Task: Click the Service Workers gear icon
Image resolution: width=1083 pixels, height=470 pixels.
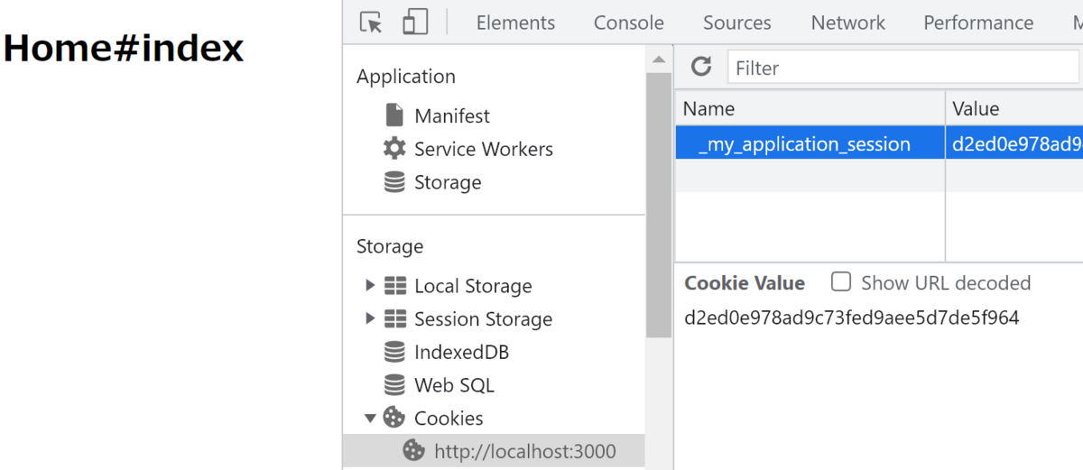Action: tap(394, 149)
